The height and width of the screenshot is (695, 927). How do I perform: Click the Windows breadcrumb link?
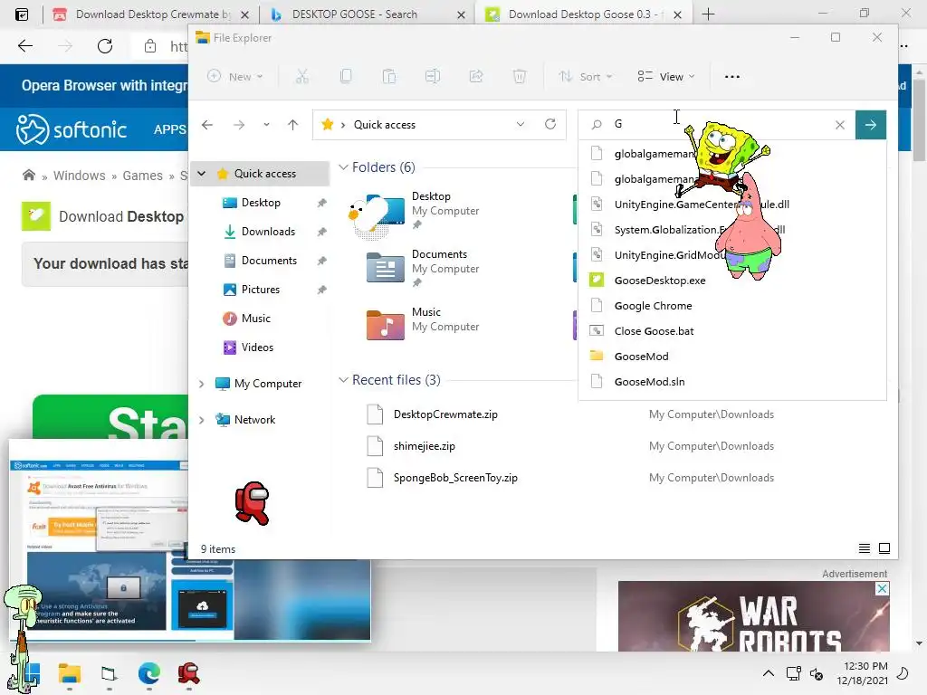[80, 176]
